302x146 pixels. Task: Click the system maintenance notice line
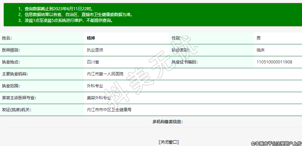pos(66,20)
